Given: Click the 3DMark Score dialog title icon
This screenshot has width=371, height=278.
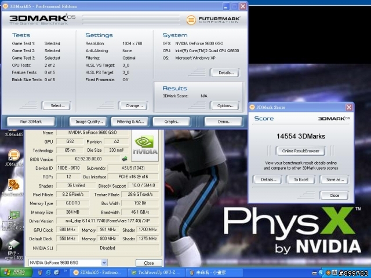Looking at the screenshot, I should (x=252, y=107).
